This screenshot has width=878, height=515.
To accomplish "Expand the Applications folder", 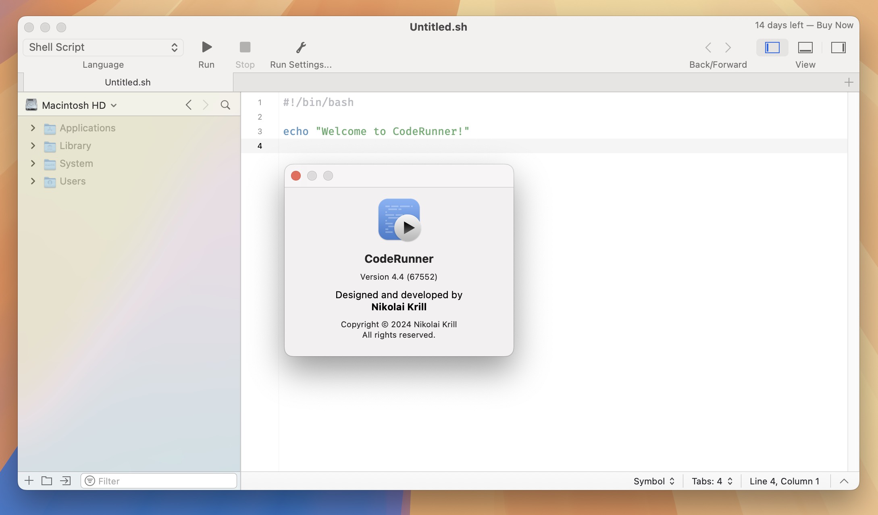I will pyautogui.click(x=33, y=127).
